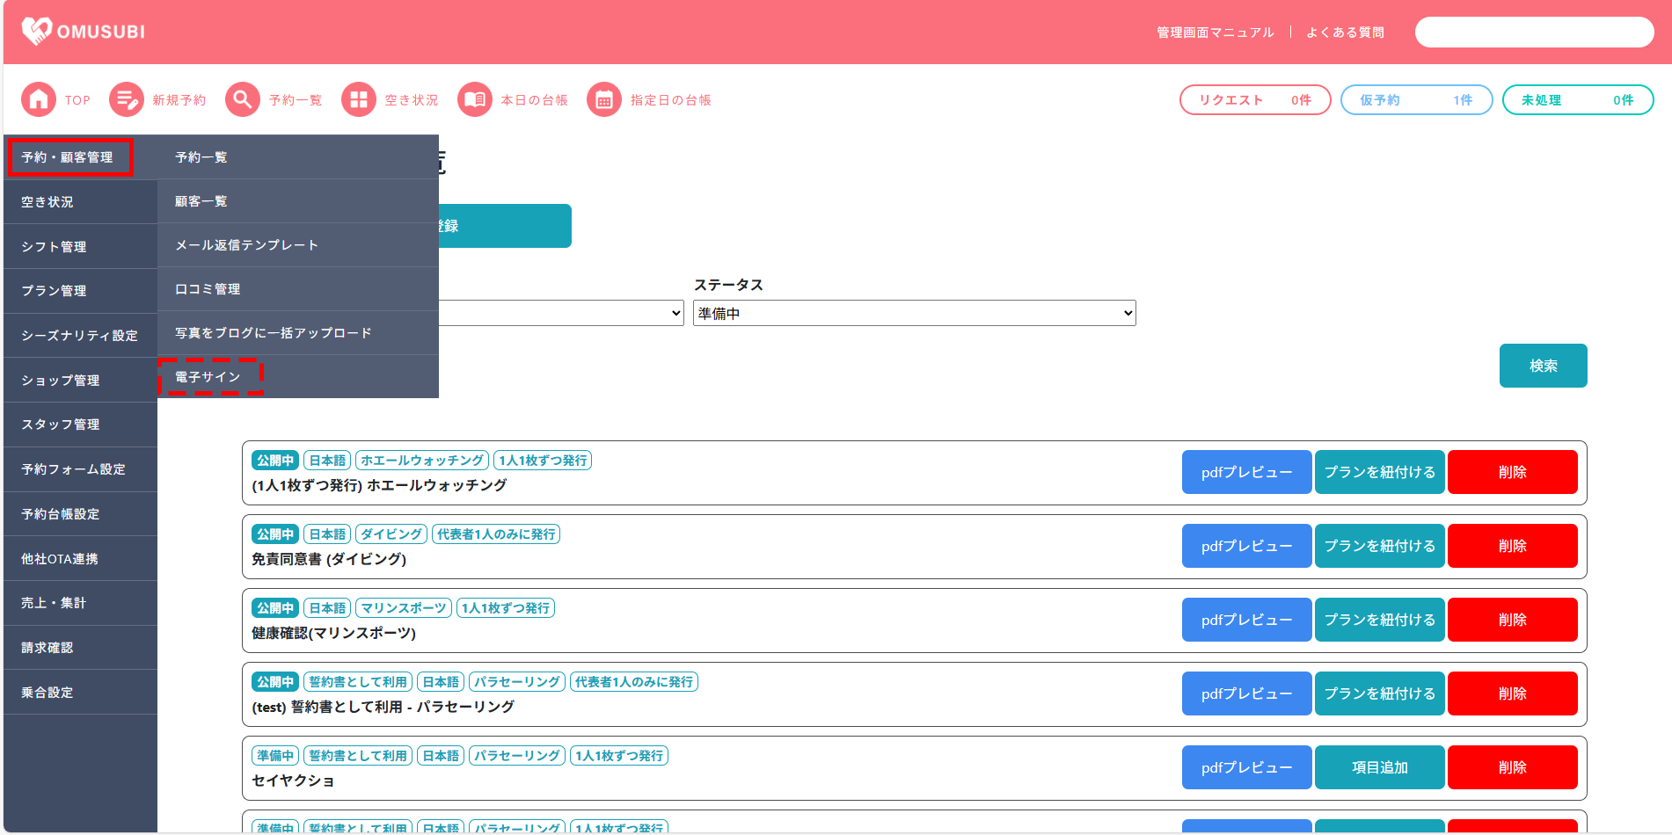This screenshot has height=835, width=1672.
Task: Open the よくある質問 link
Action: coord(1345,33)
